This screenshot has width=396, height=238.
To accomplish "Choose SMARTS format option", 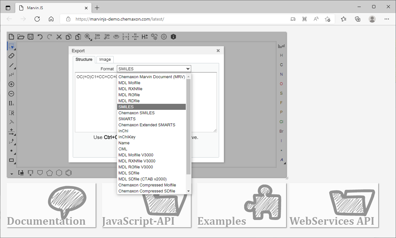I will click(x=151, y=119).
